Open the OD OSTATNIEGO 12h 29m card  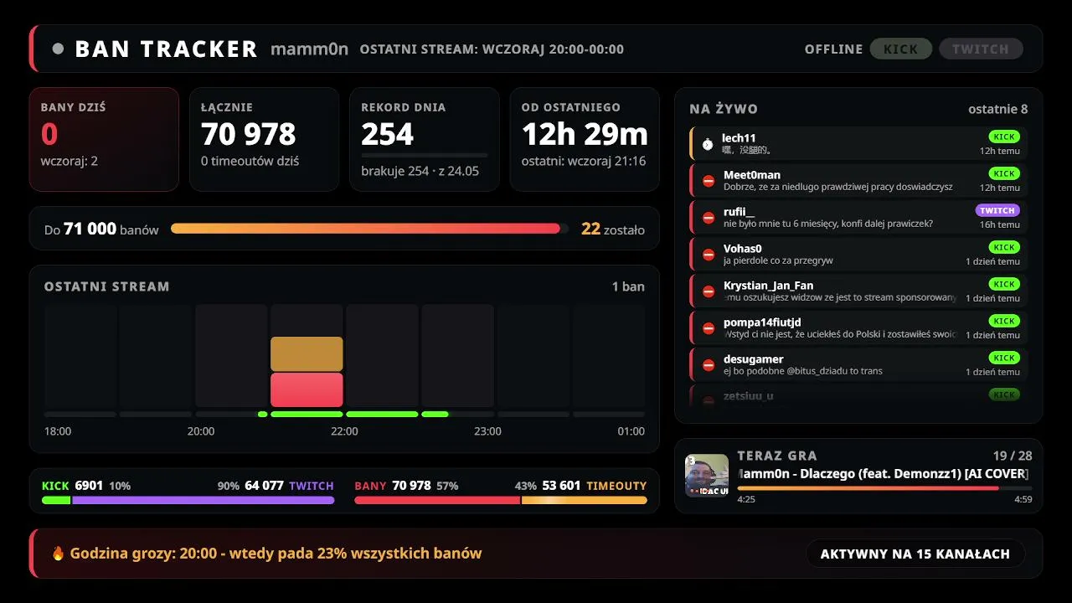585,140
